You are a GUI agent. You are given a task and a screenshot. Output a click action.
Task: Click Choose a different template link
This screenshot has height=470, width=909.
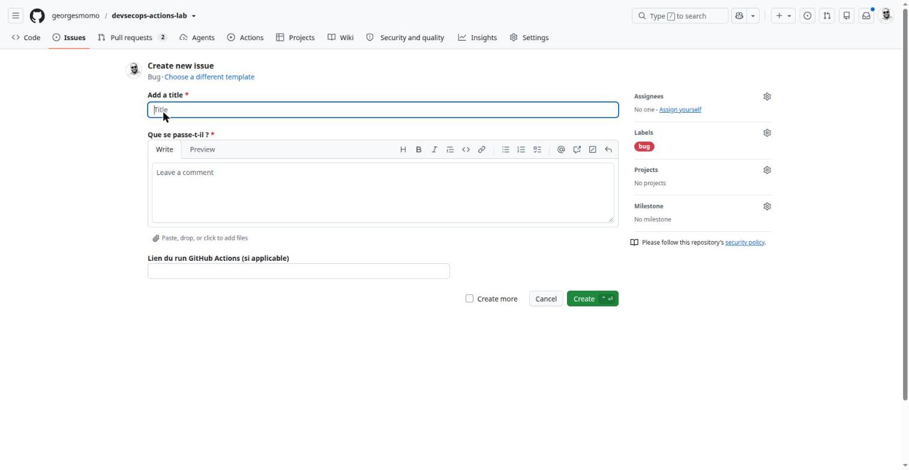(x=209, y=77)
